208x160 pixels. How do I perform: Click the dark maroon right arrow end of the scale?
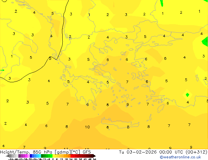pyautogui.click(x=94, y=156)
